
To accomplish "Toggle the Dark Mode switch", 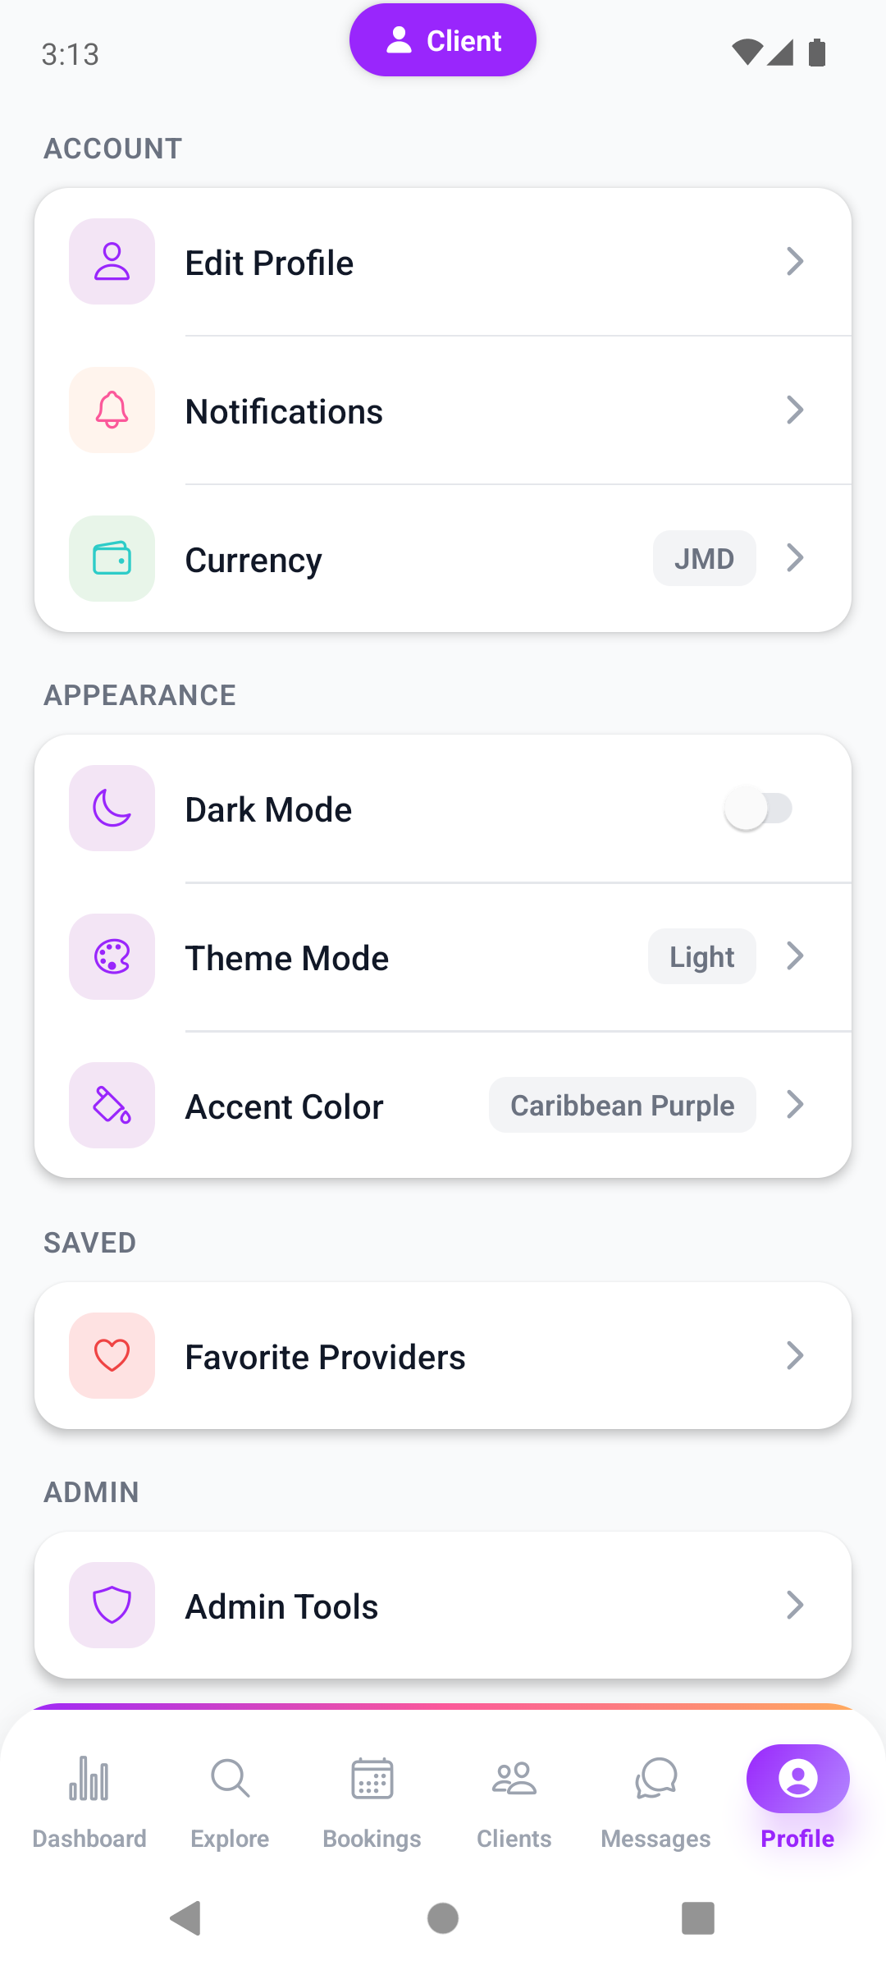I will coord(758,809).
